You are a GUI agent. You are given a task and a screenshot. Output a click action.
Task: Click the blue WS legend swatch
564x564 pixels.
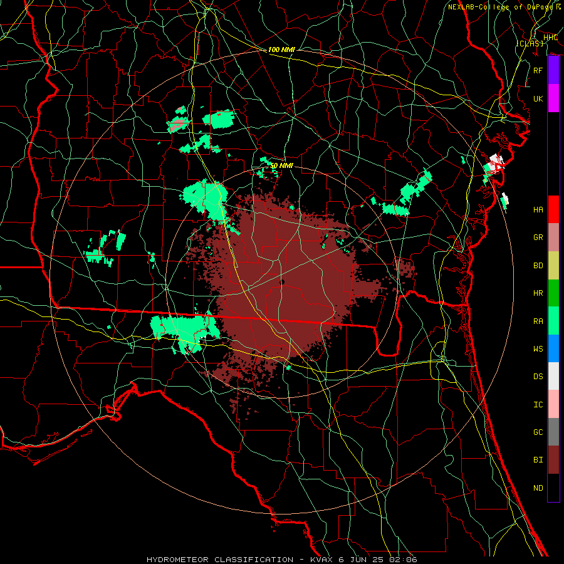[553, 348]
